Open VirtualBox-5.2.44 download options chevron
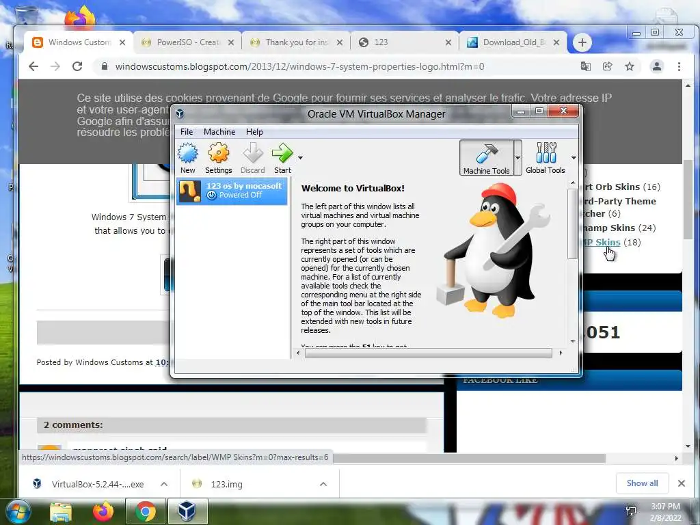Image resolution: width=700 pixels, height=525 pixels. tap(164, 484)
